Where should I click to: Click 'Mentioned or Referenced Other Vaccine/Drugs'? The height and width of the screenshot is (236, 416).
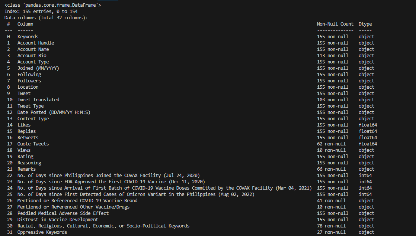(74, 207)
